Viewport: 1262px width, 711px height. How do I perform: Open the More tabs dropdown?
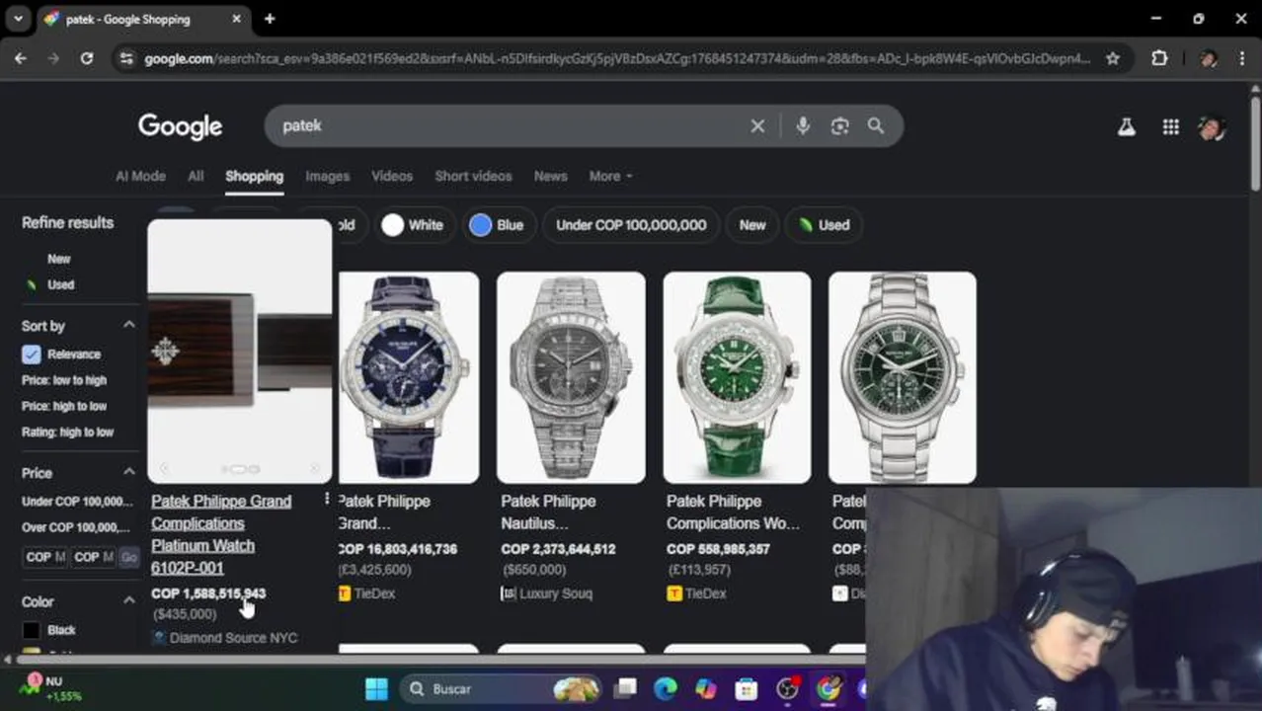pyautogui.click(x=610, y=176)
